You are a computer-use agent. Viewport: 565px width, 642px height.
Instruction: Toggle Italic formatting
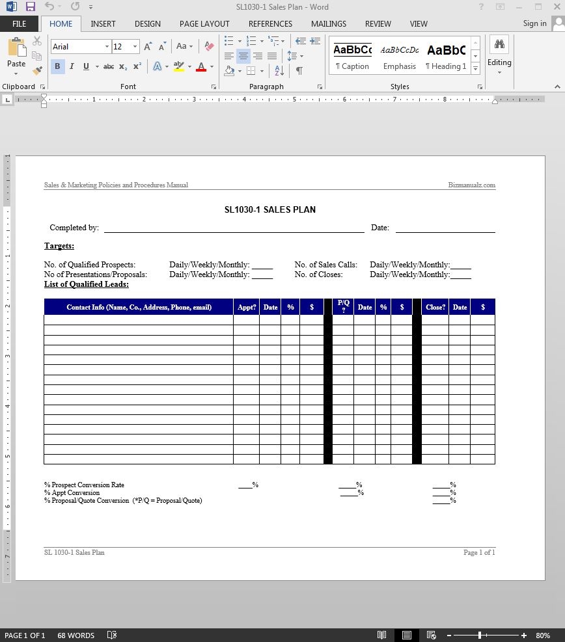[71, 66]
